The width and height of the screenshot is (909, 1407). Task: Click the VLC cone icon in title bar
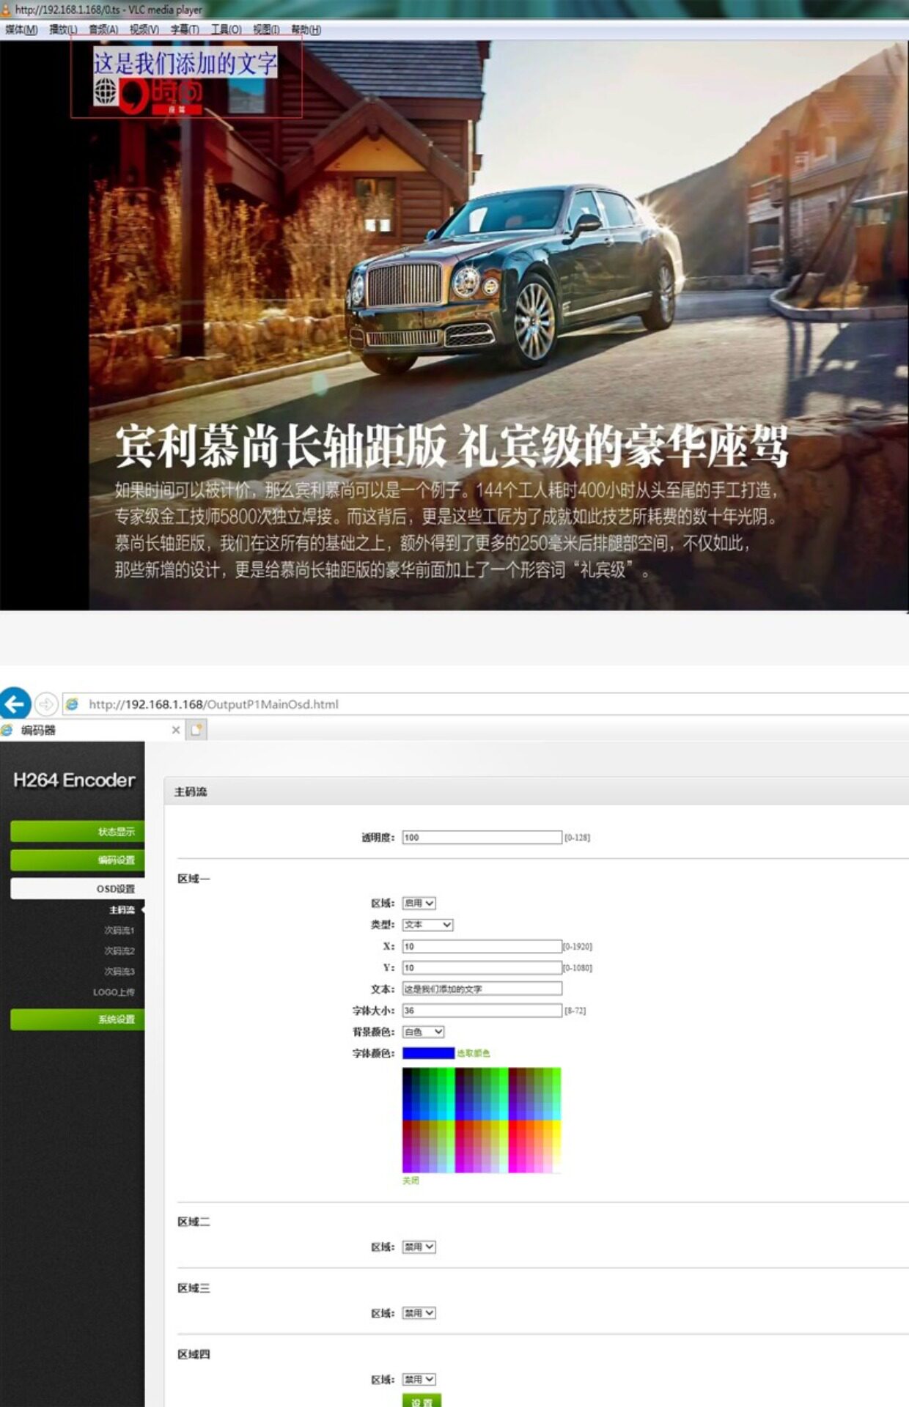pyautogui.click(x=6, y=10)
